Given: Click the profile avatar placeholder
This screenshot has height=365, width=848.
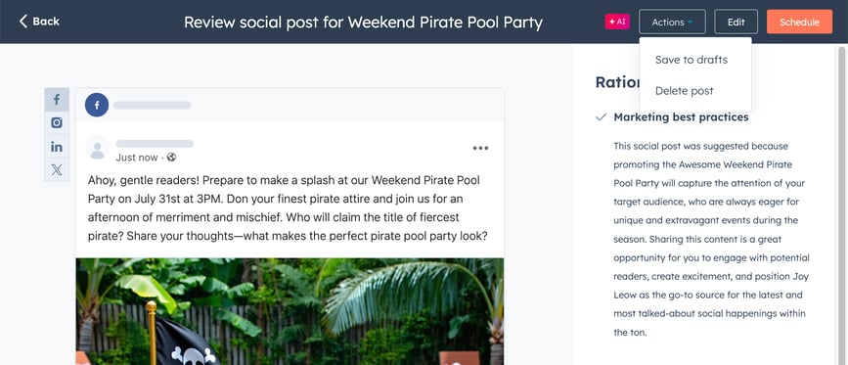Looking at the screenshot, I should pyautogui.click(x=98, y=147).
